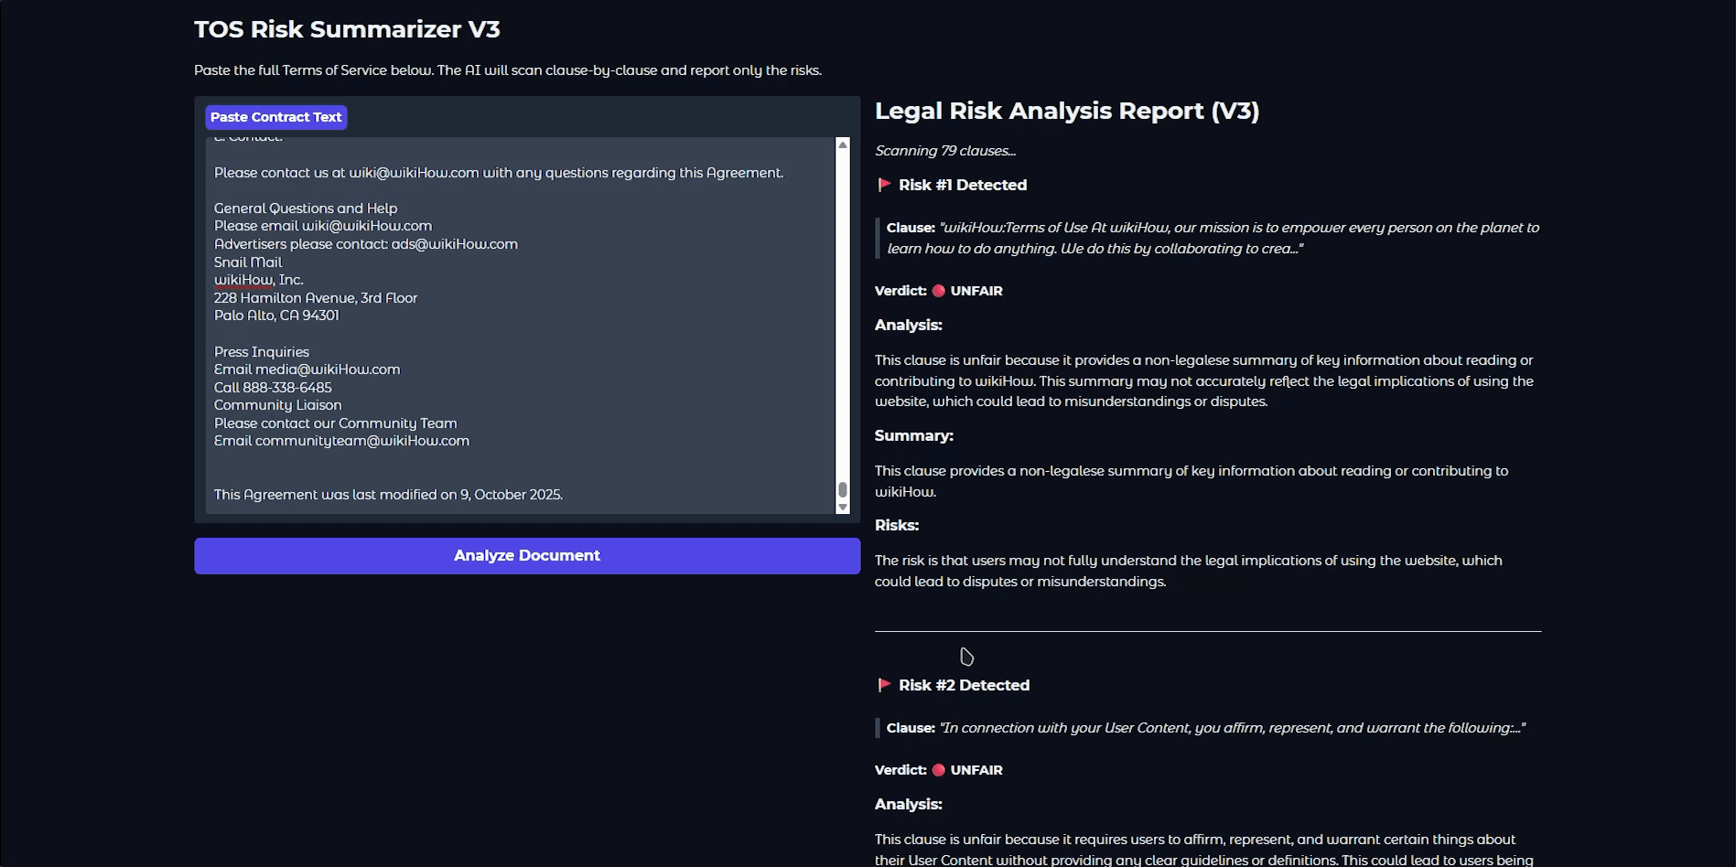Click the TOS Risk Summarizer V3 title
Screen dimensions: 1736x867
click(347, 29)
